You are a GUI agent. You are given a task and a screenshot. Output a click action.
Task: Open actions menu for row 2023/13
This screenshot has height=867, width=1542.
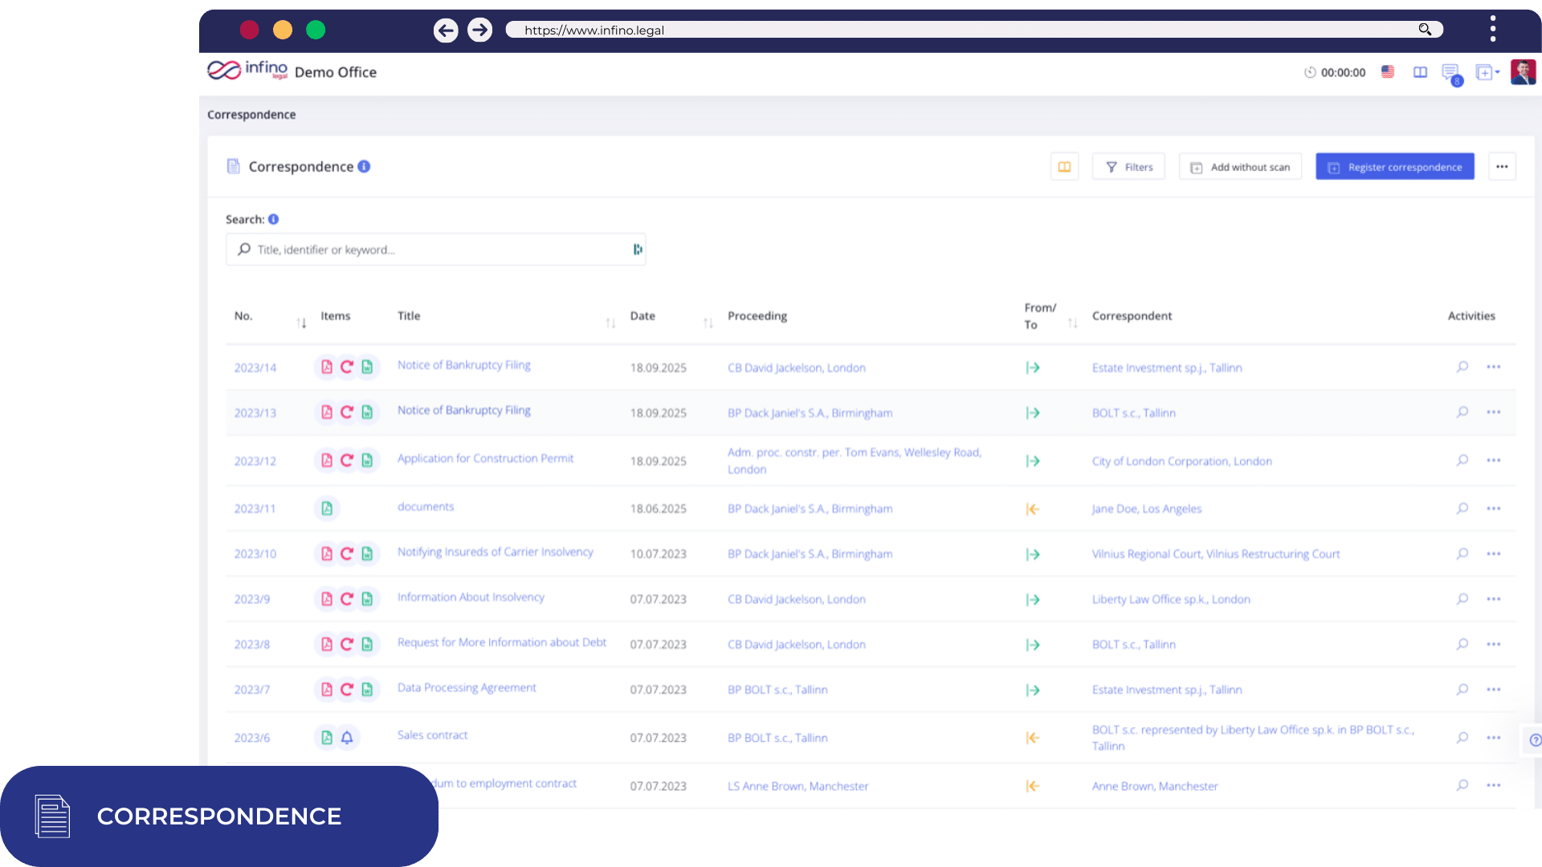coord(1494,412)
